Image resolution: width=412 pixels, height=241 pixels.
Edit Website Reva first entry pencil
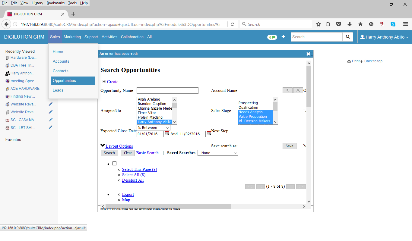(51, 104)
